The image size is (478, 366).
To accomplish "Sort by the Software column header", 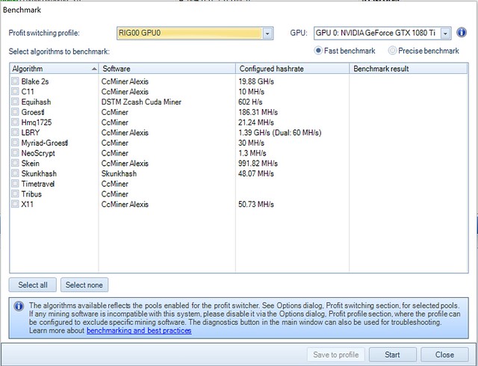I will [167, 69].
